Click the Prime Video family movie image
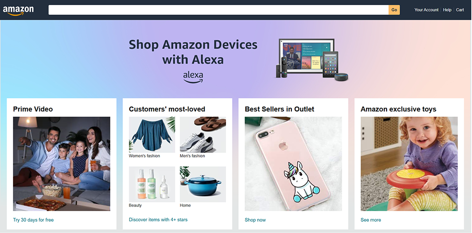This screenshot has width=472, height=233. (62, 164)
